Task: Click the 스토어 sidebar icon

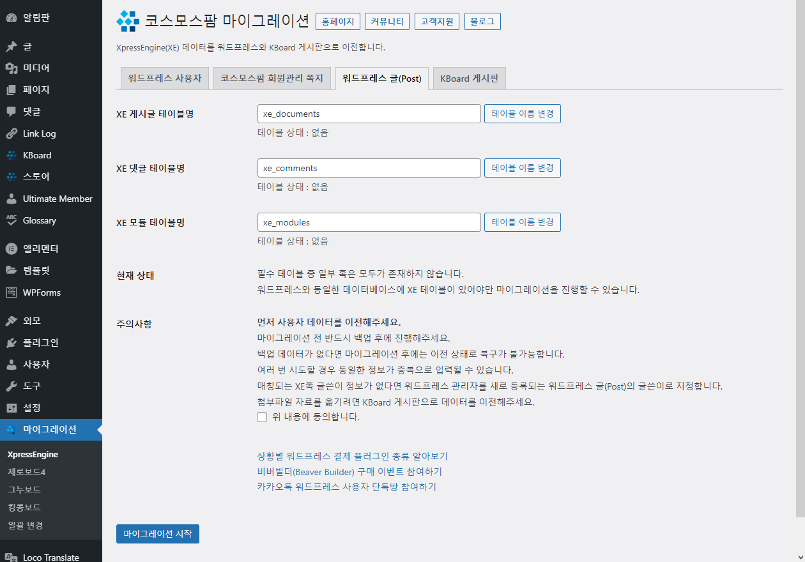Action: (x=11, y=177)
